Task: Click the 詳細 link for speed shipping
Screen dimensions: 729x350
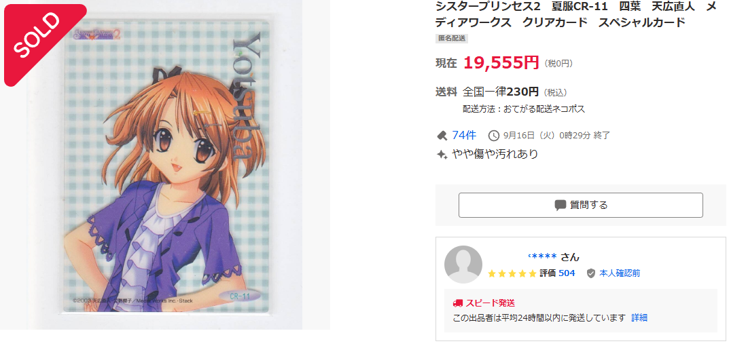Action: pos(639,318)
